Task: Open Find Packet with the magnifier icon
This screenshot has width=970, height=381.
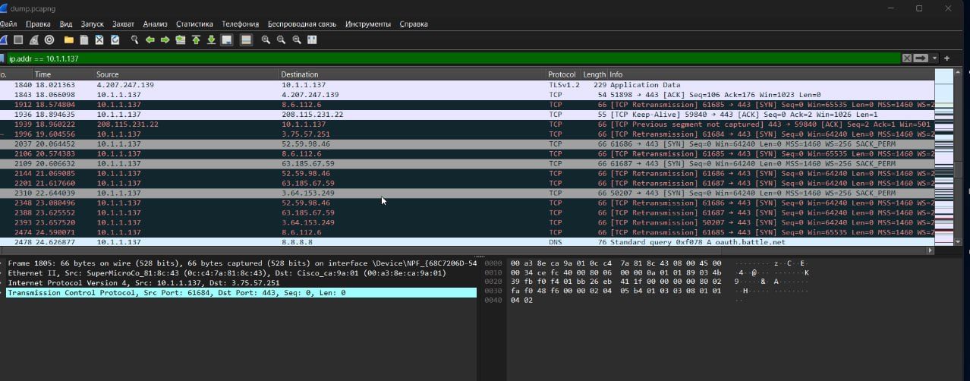Action: click(135, 39)
